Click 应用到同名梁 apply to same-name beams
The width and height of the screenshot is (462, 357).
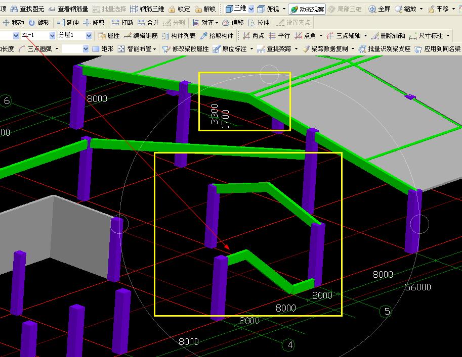(438, 49)
